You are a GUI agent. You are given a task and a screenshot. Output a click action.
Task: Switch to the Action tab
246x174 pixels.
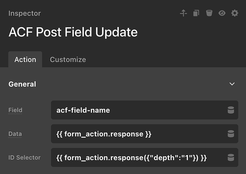click(25, 60)
